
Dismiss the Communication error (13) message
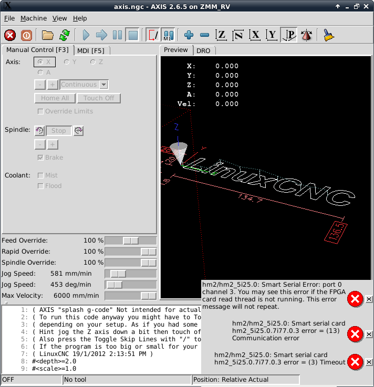tap(369, 334)
